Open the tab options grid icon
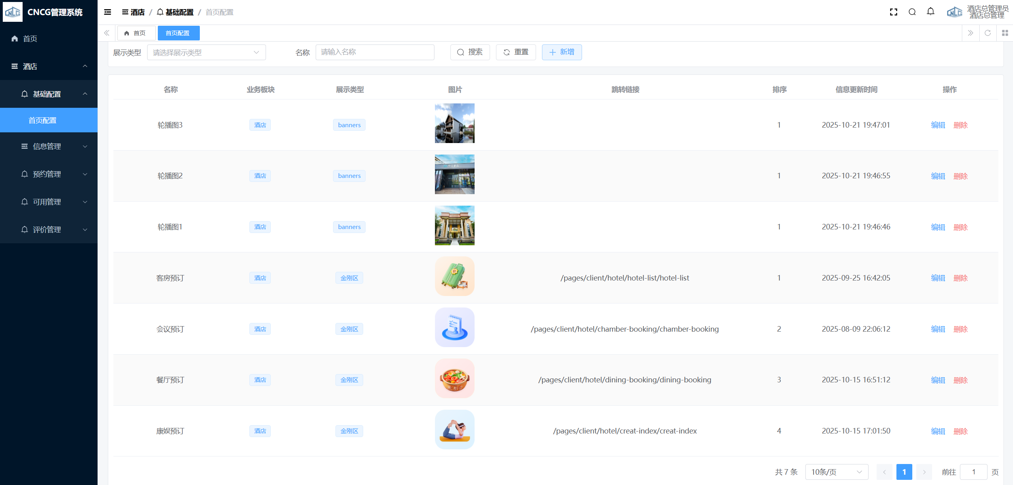The width and height of the screenshot is (1013, 485). click(1005, 33)
